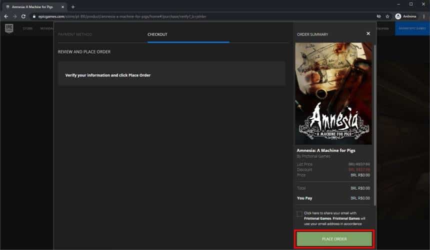The image size is (430, 250).
Task: Select the Checkout step tab
Action: point(157,34)
